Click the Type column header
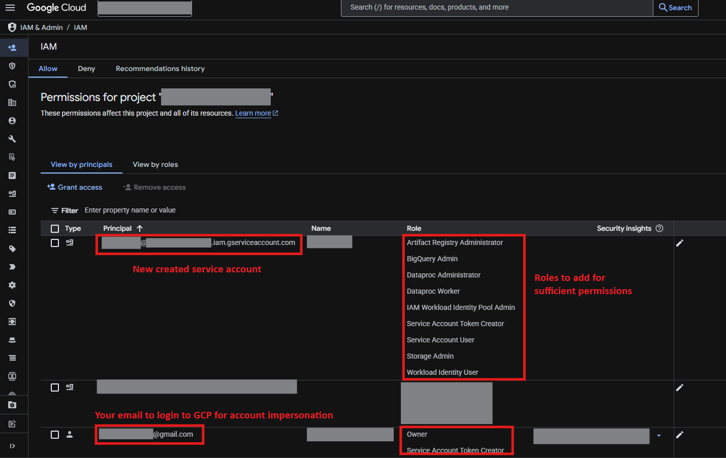The image size is (726, 458). click(x=73, y=228)
